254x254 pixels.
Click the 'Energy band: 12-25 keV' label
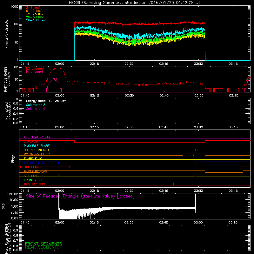pyautogui.click(x=46, y=101)
